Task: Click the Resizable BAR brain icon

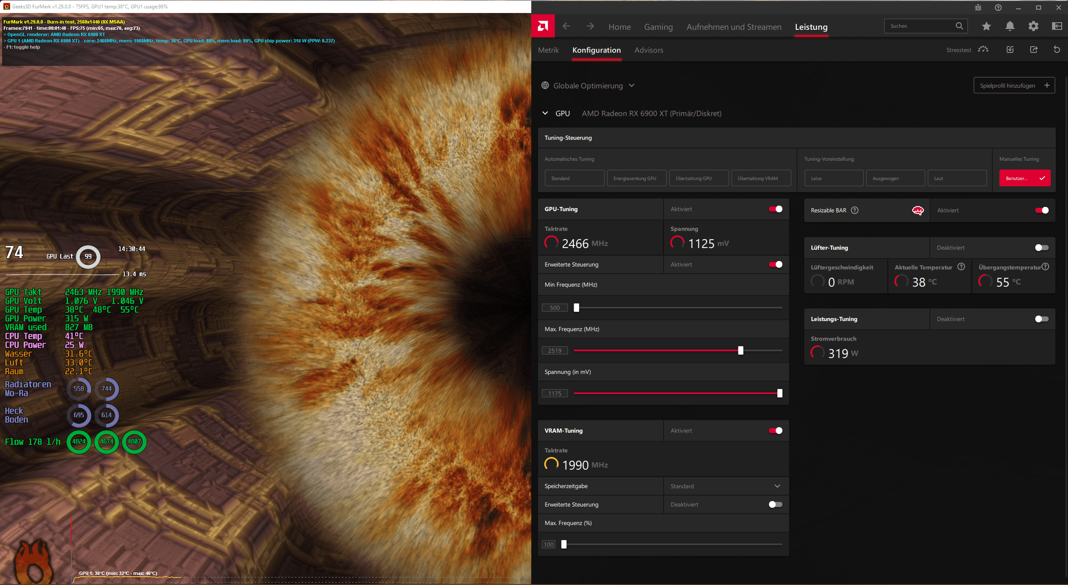Action: (918, 210)
